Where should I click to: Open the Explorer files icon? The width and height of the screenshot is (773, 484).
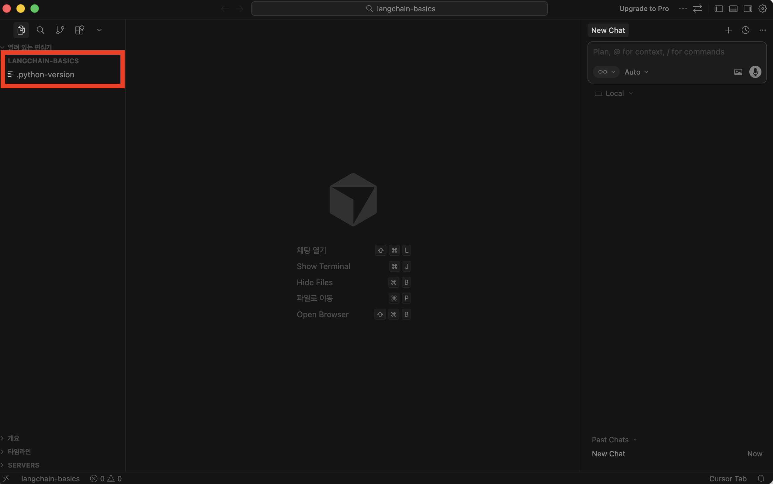coord(21,30)
